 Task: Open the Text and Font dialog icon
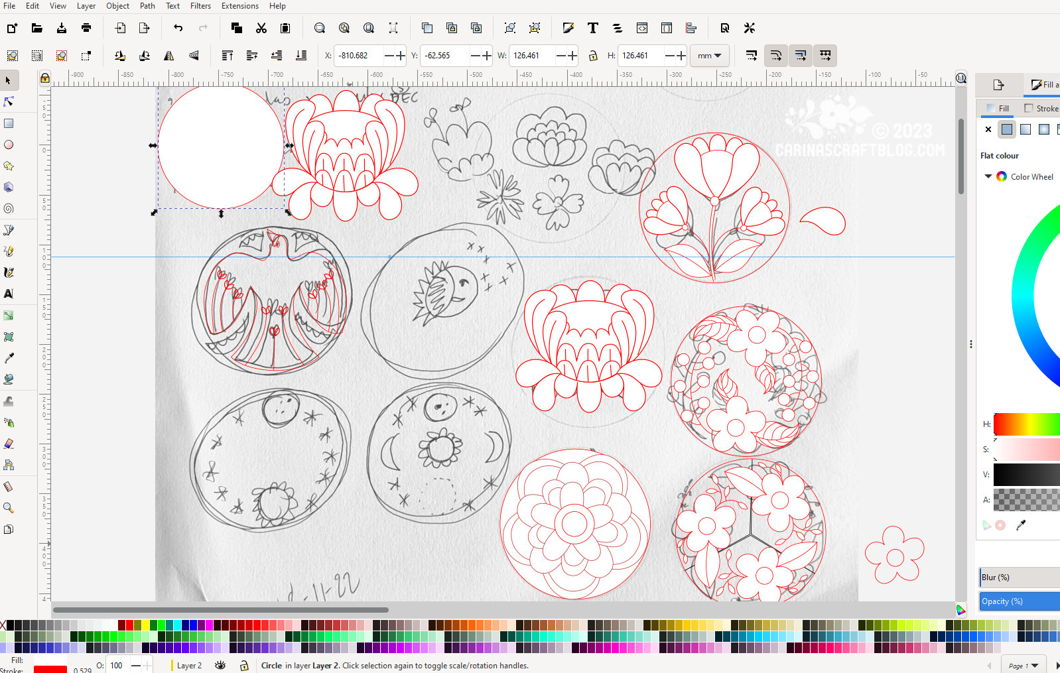pyautogui.click(x=593, y=28)
